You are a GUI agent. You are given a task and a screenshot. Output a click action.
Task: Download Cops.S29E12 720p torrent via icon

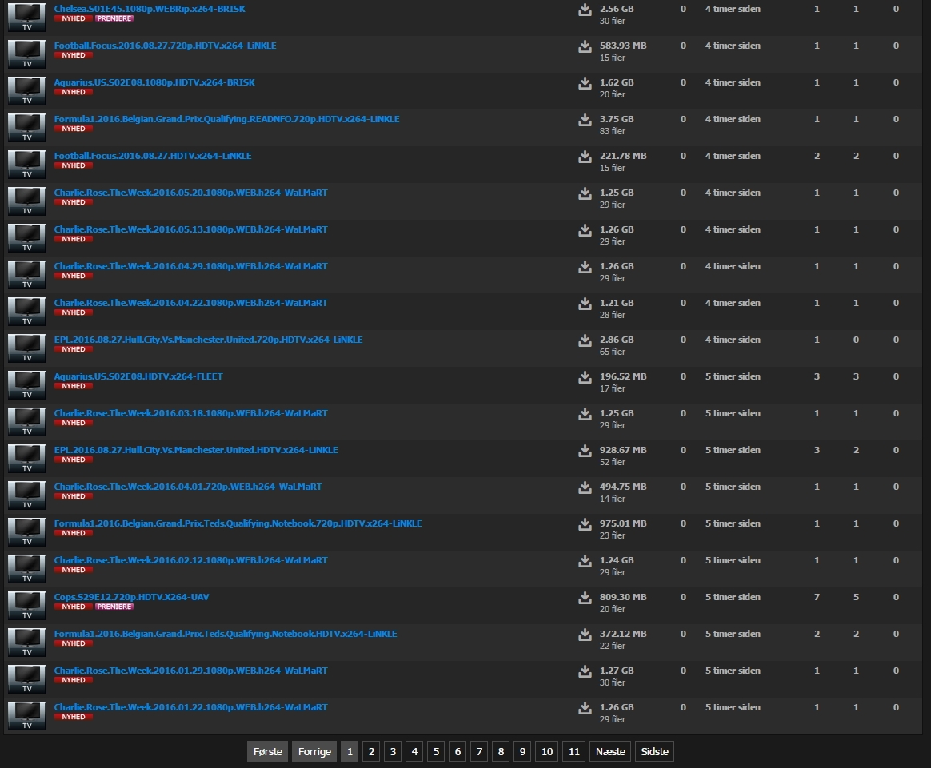coord(585,598)
